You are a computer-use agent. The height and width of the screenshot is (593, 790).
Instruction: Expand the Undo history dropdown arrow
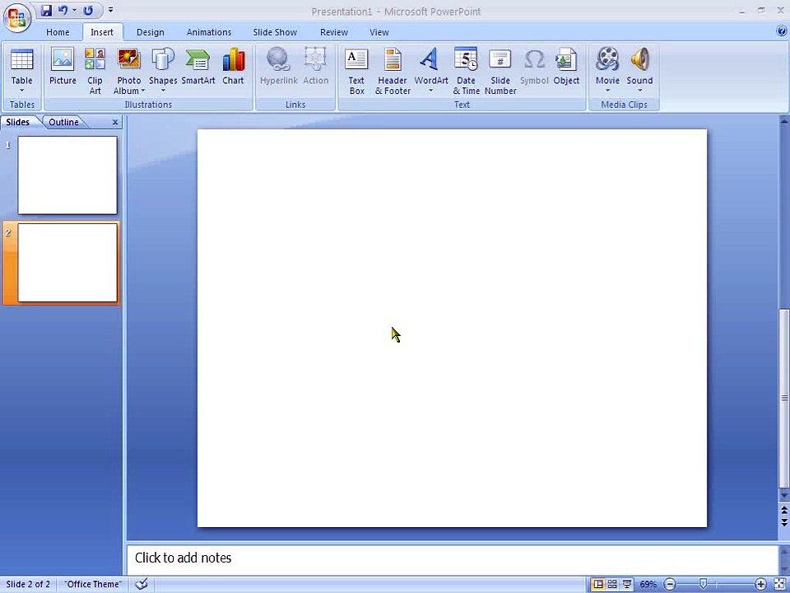tap(74, 11)
